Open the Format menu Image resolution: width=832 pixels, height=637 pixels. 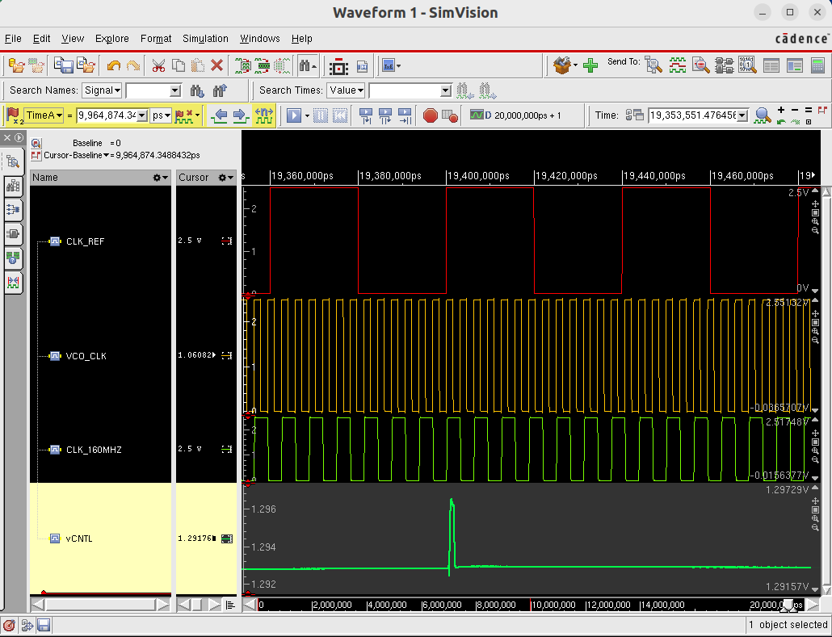(156, 38)
